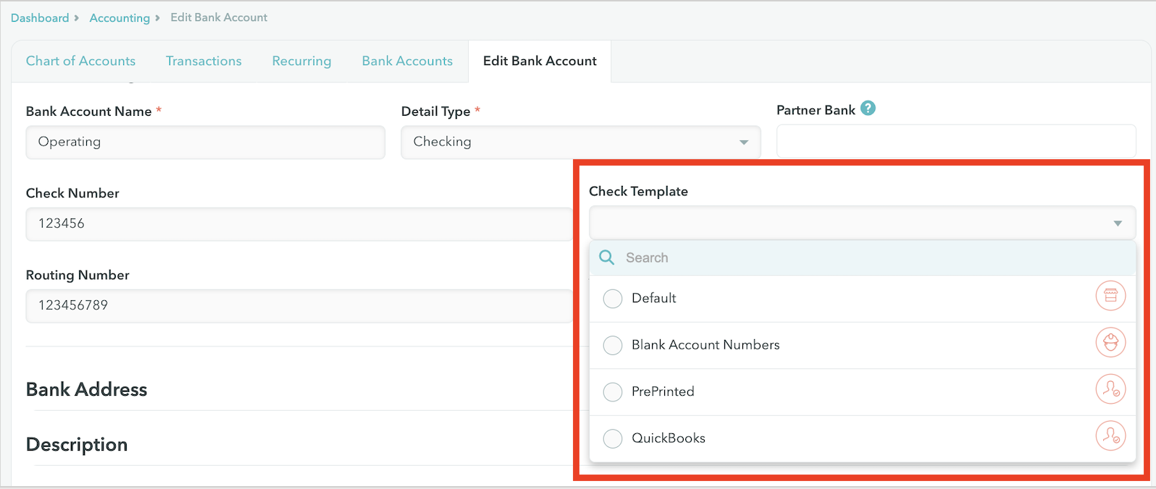1156x489 pixels.
Task: Click the Accounting breadcrumb link
Action: click(x=120, y=18)
